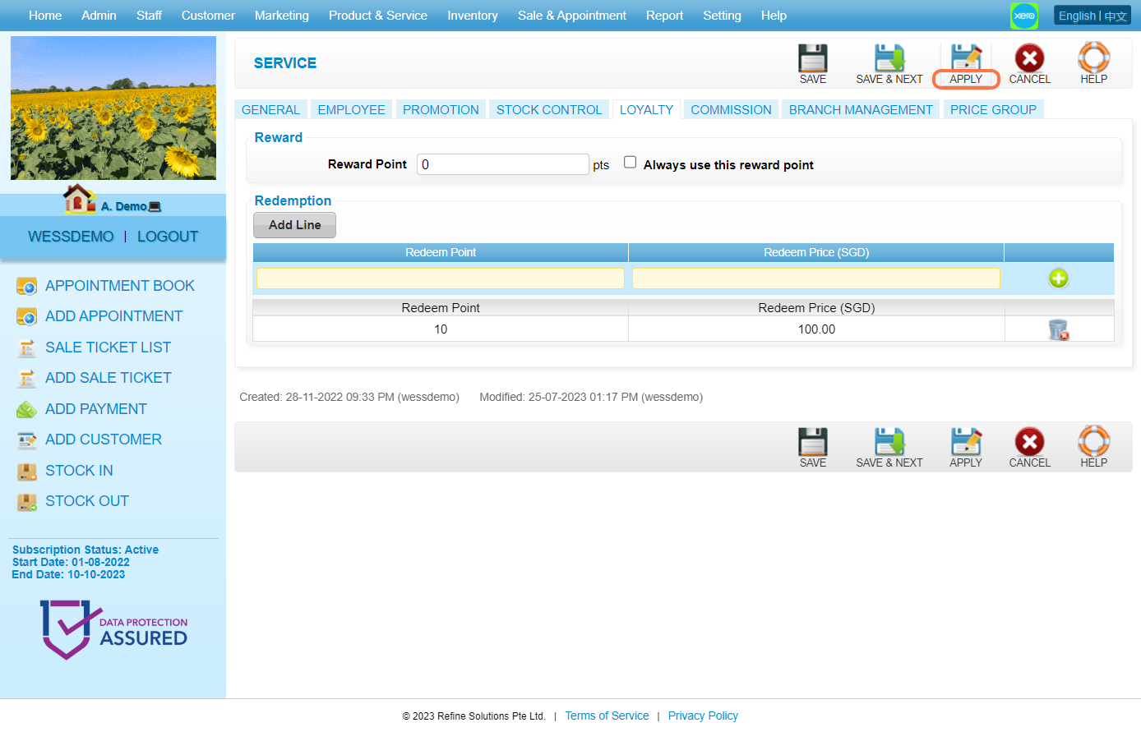Click the WESSDEMO account link
The width and height of the screenshot is (1141, 741).
[71, 237]
